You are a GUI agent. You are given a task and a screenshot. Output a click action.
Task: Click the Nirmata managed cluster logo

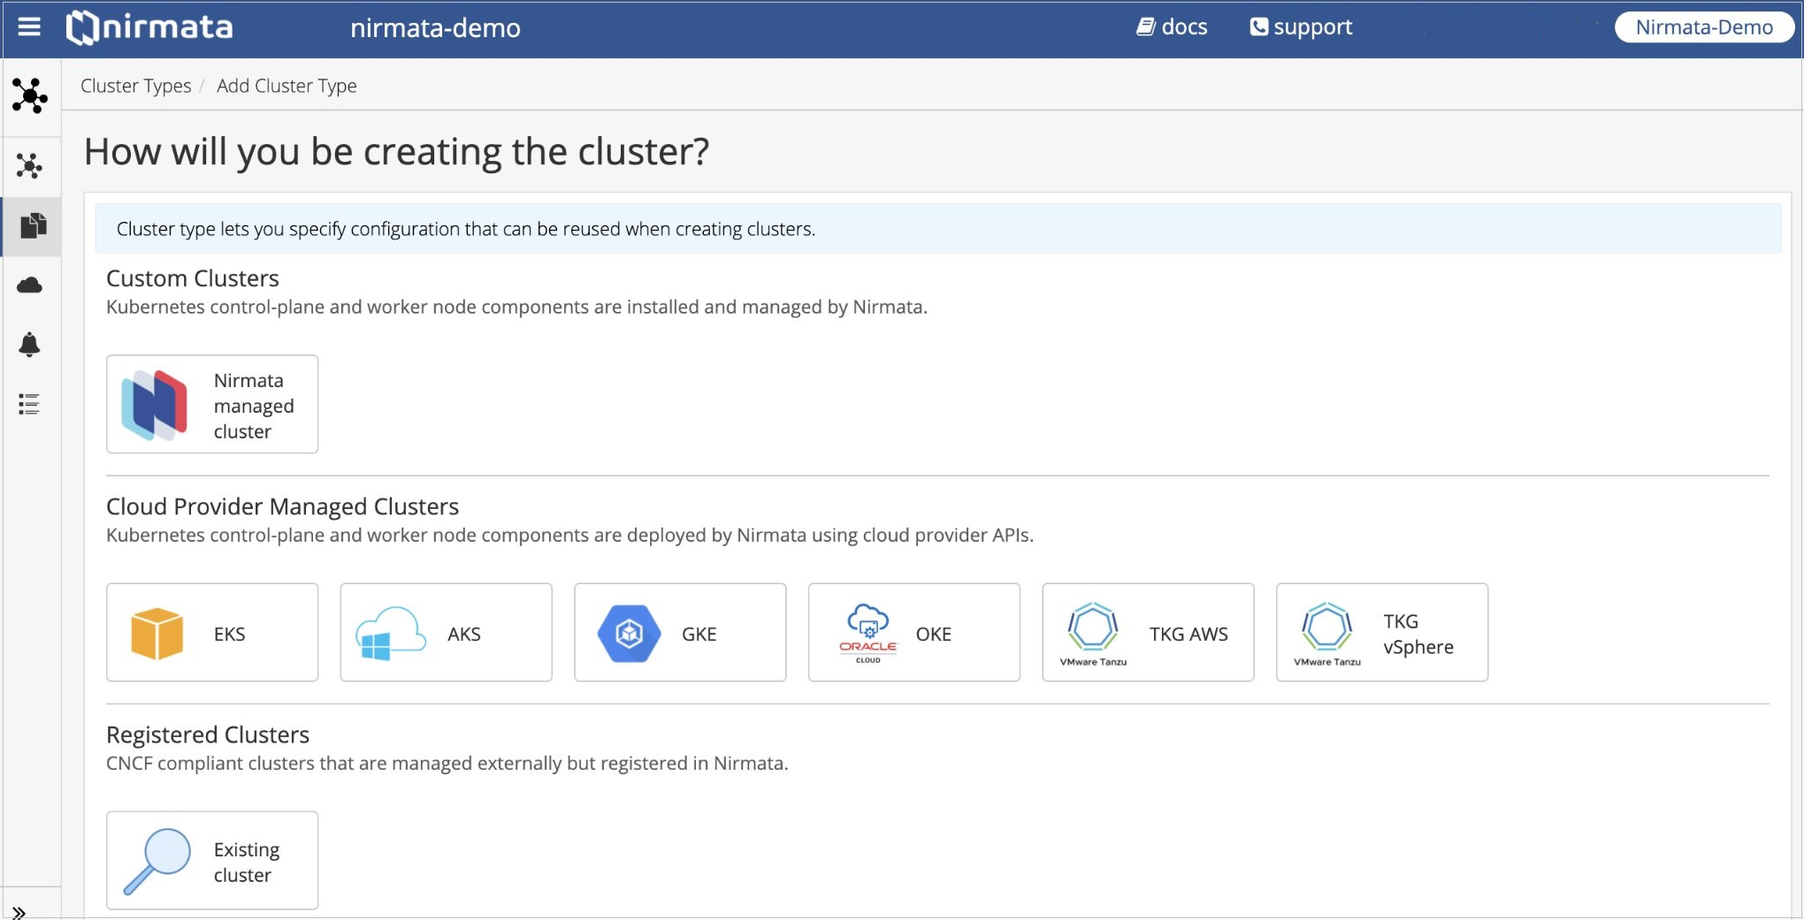click(x=155, y=405)
